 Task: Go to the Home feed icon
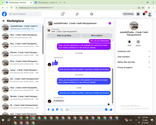pos(62,14)
